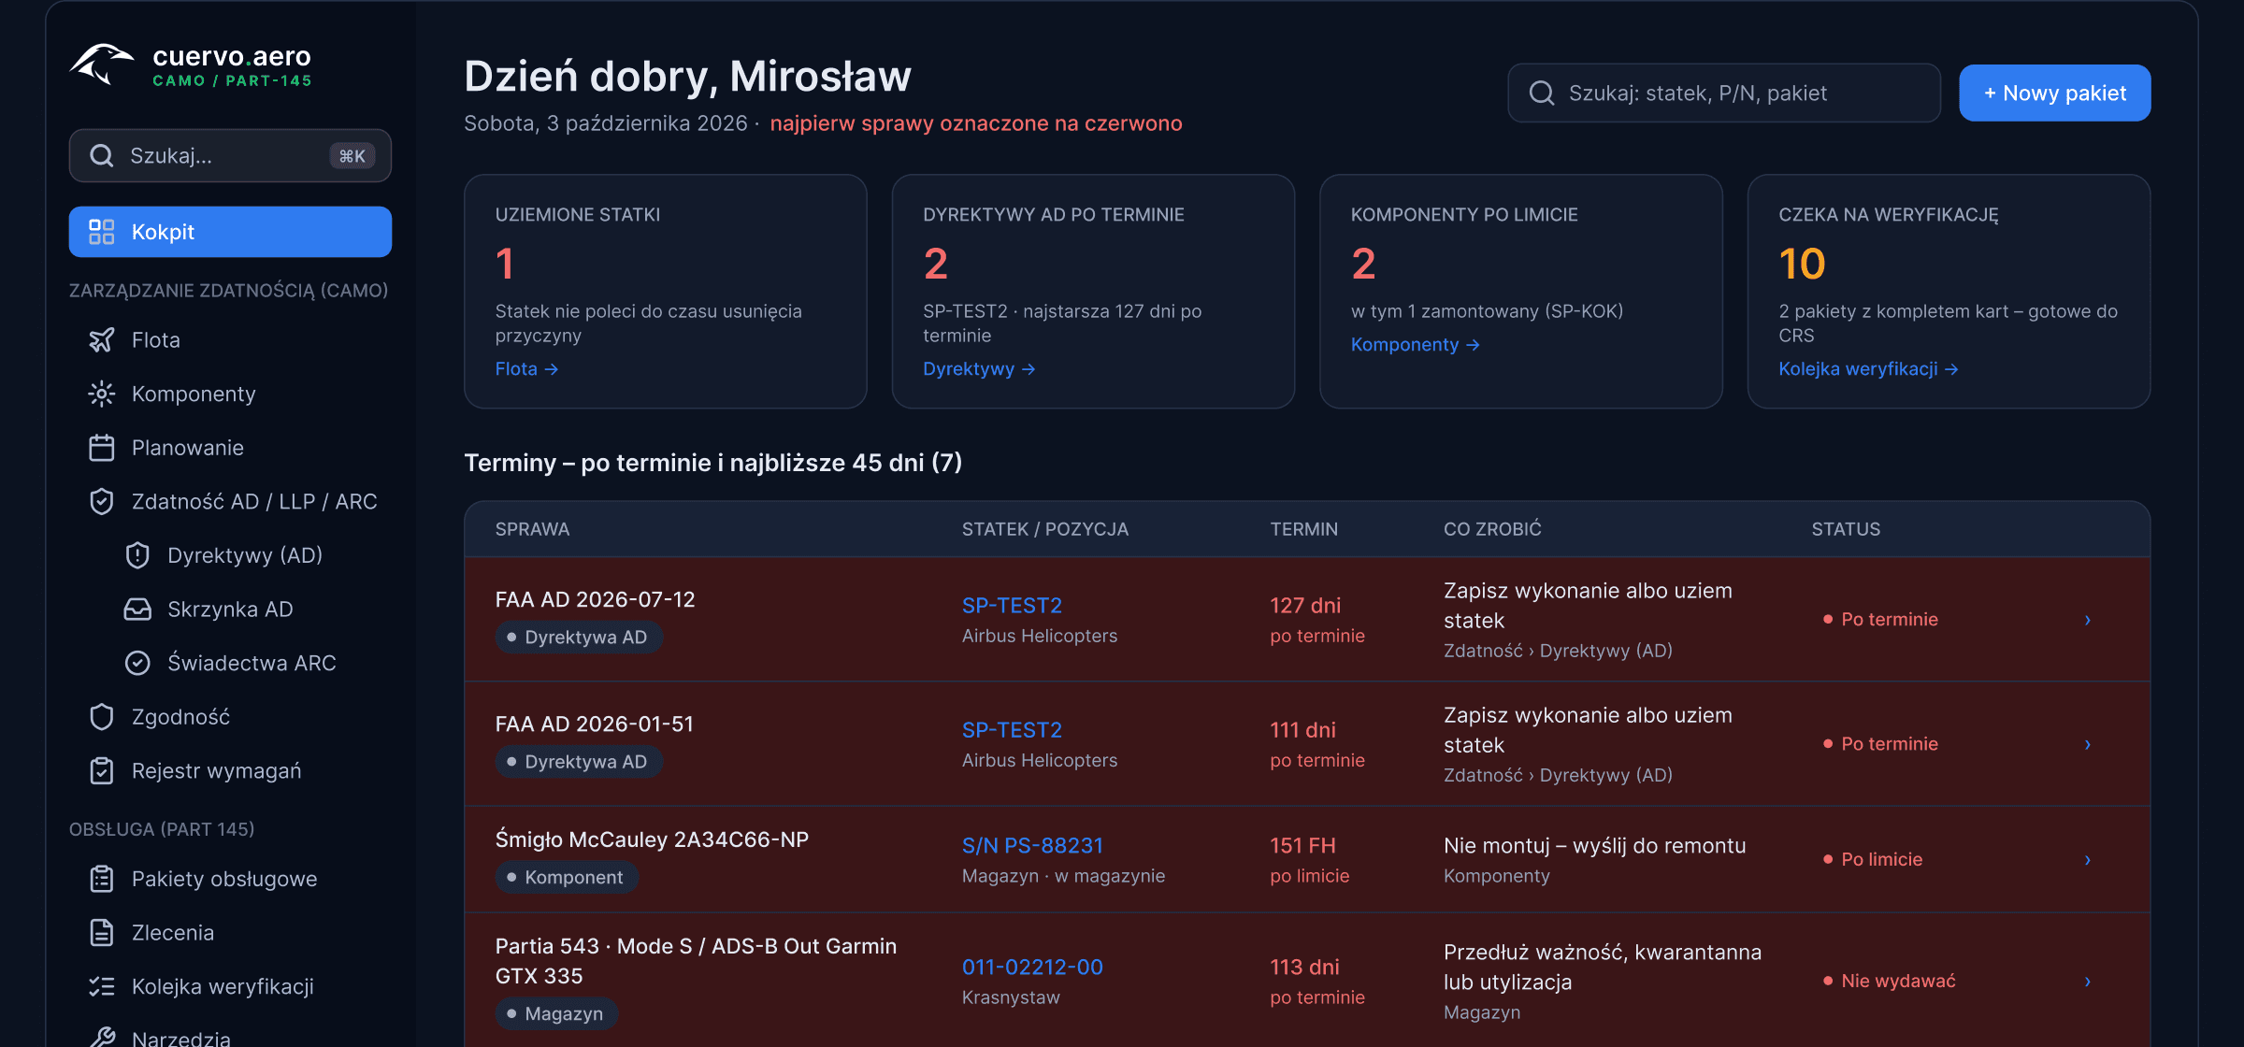Click SP-TEST2 in the FAA AD 2026-07-12 row
The image size is (2244, 1047).
point(1012,606)
